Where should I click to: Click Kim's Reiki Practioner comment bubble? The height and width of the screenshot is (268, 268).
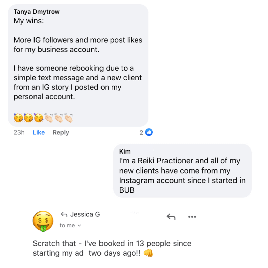(x=182, y=171)
